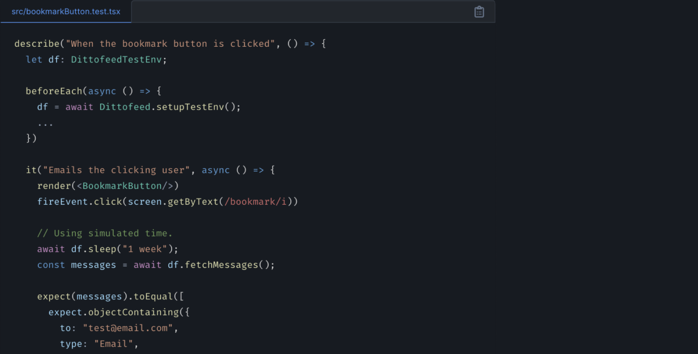Click the 'beforeEach(async () => {' line

point(93,91)
